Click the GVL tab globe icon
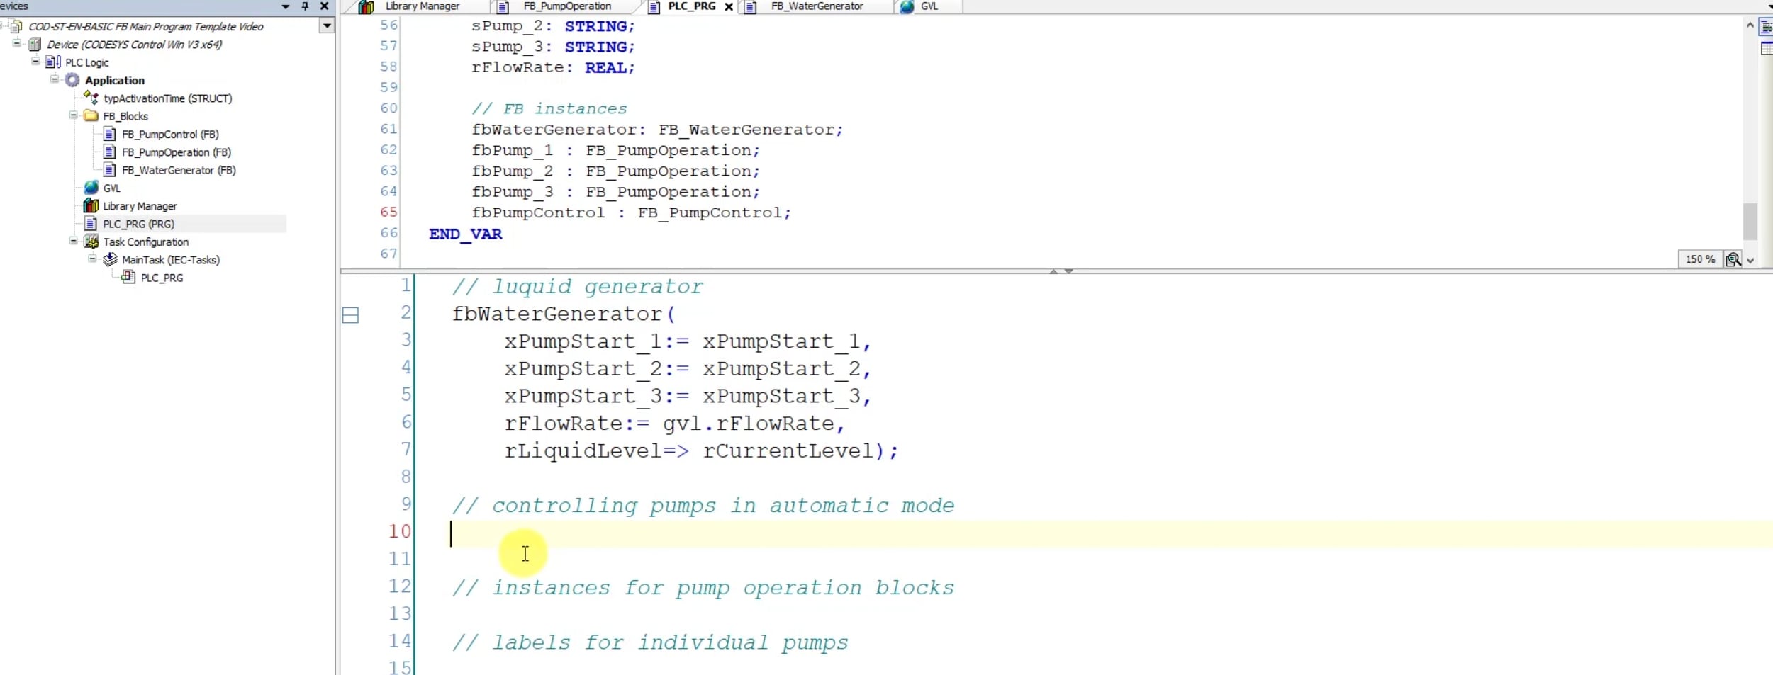1773x675 pixels. 907,6
